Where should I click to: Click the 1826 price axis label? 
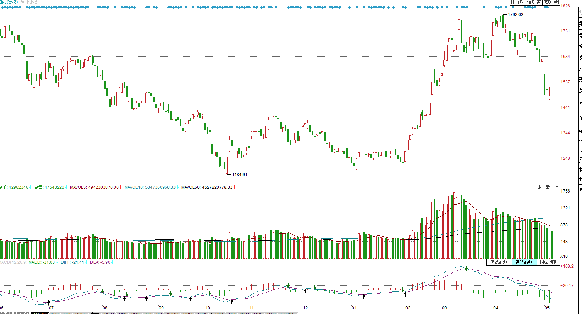point(565,6)
